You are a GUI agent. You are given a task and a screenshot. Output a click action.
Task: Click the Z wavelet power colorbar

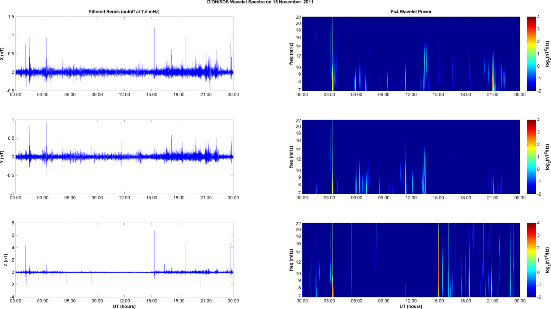point(531,260)
